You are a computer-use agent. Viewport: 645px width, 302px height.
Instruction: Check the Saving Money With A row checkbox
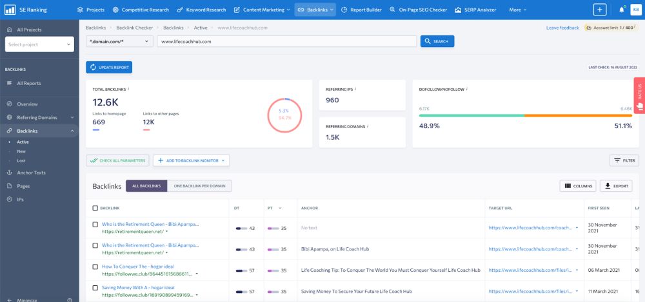tap(95, 288)
